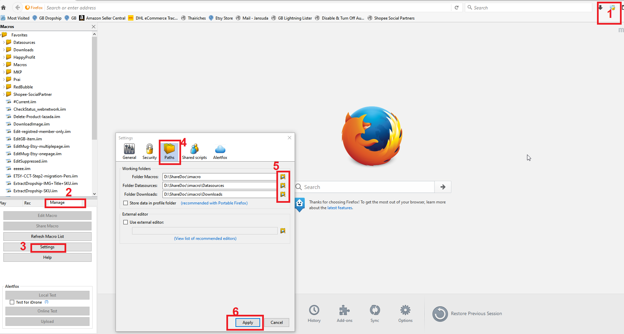Open the General settings tab icon

click(x=129, y=151)
